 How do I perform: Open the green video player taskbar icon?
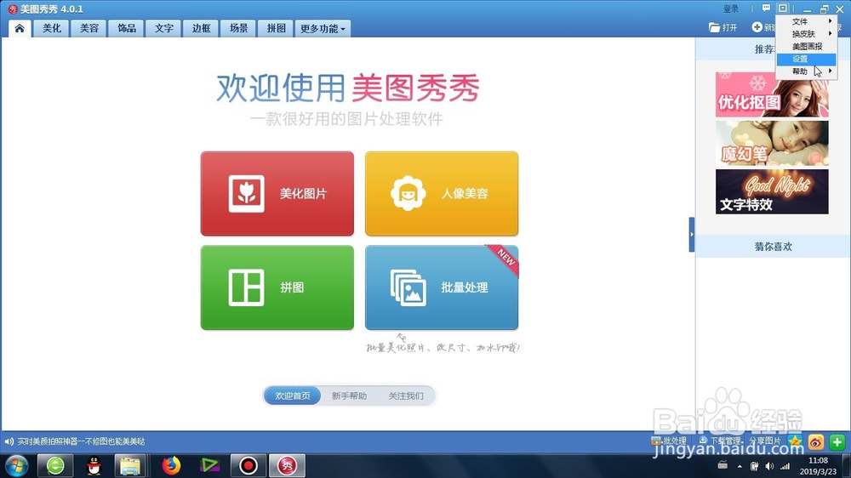(209, 465)
